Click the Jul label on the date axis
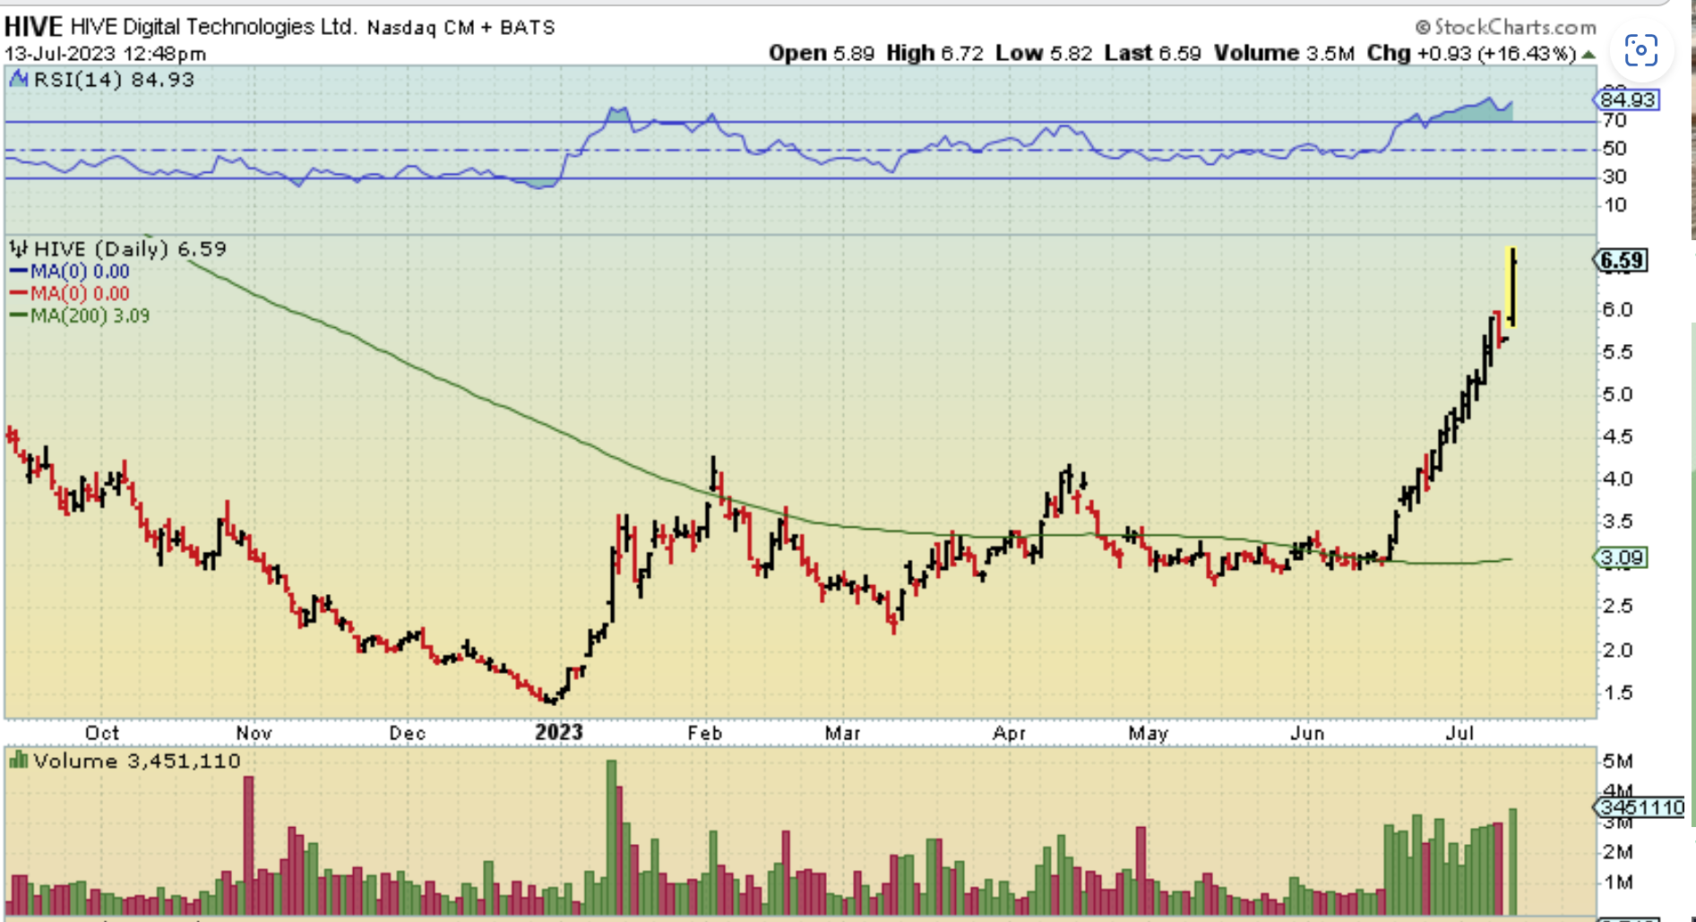The width and height of the screenshot is (1696, 922). [x=1460, y=733]
